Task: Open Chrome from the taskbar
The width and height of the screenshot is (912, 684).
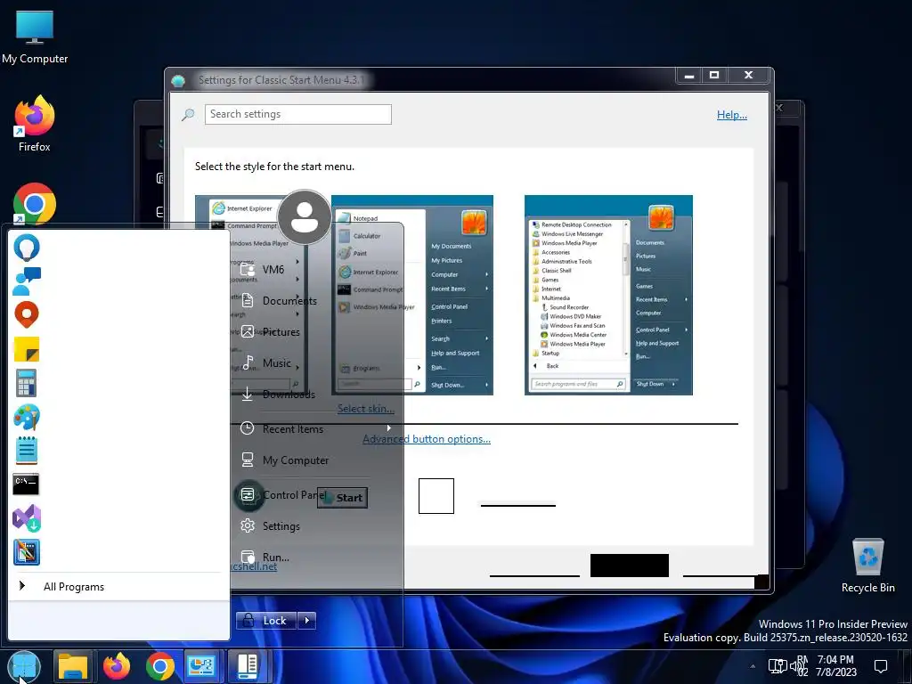Action: [x=160, y=666]
